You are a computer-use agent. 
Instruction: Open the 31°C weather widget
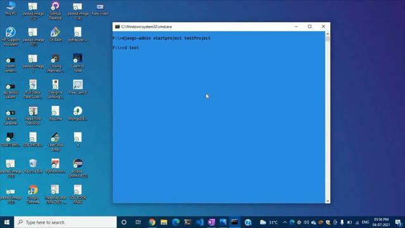(269, 222)
